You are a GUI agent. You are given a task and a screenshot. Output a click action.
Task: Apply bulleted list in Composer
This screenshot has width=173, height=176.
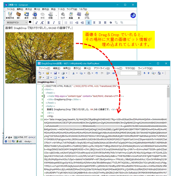(x=66, y=23)
